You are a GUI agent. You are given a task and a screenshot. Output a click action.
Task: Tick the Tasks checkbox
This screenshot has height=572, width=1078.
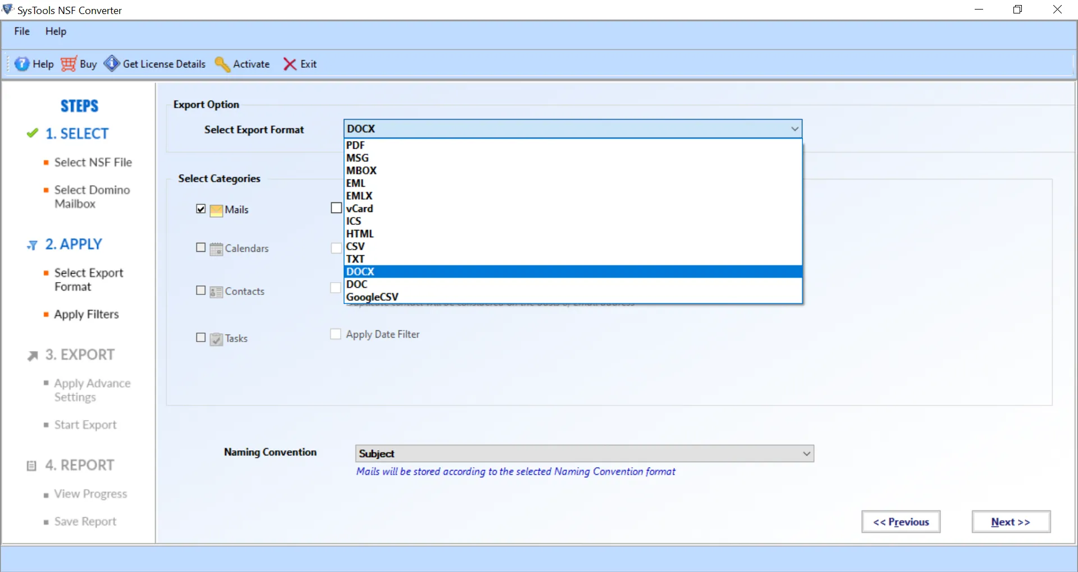point(201,338)
